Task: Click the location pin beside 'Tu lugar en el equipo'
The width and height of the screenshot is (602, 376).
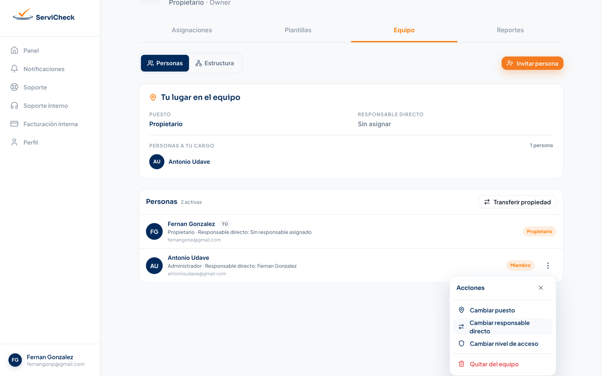Action: click(x=153, y=97)
